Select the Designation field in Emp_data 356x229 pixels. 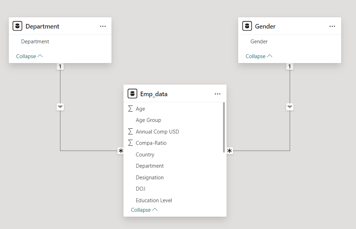[150, 178]
